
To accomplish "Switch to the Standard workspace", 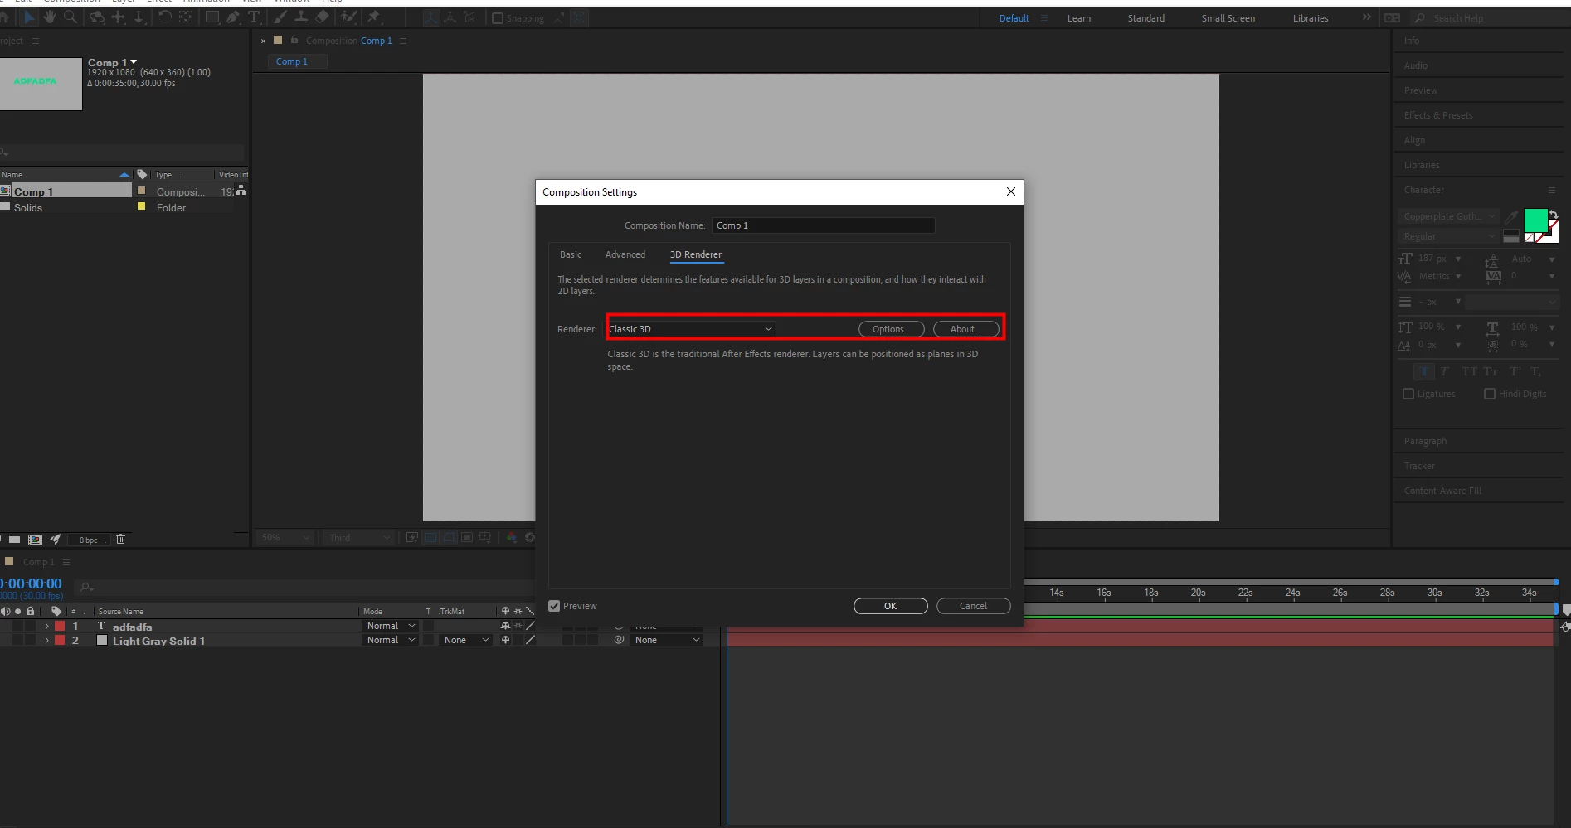I will click(x=1146, y=18).
